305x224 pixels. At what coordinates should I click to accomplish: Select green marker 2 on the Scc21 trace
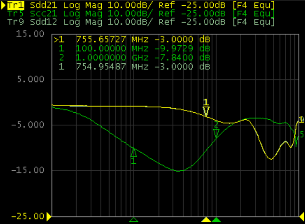[216, 133]
